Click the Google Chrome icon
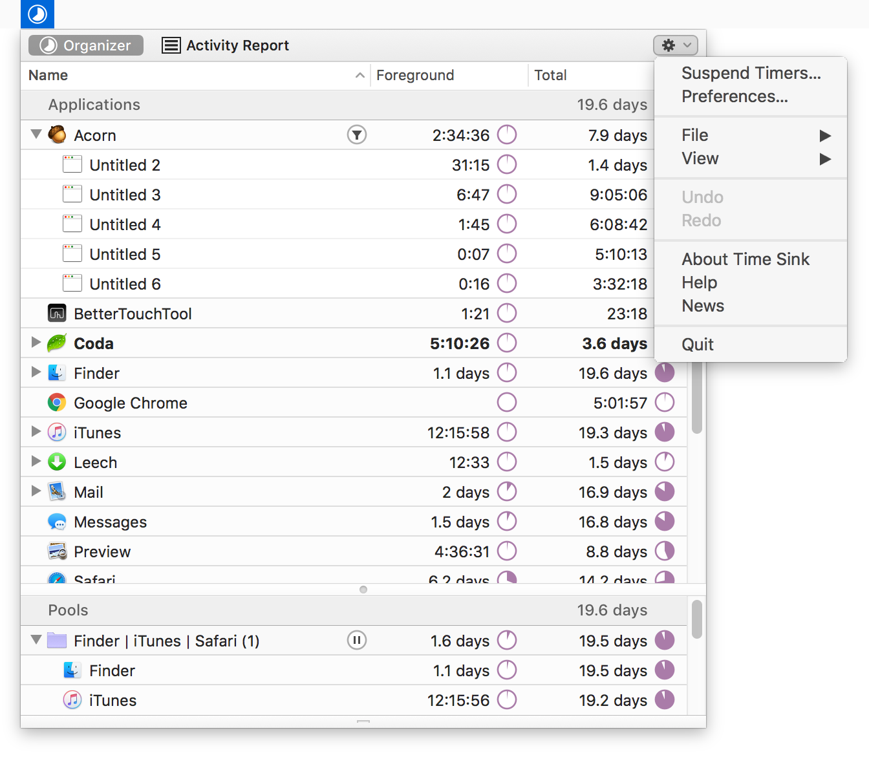The height and width of the screenshot is (768, 869). click(x=57, y=402)
